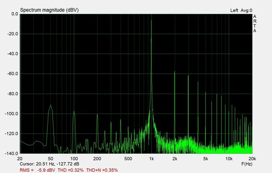Click the 'Spectrum magnitude (dBV)' title
The height and width of the screenshot is (173, 272).
49,10
